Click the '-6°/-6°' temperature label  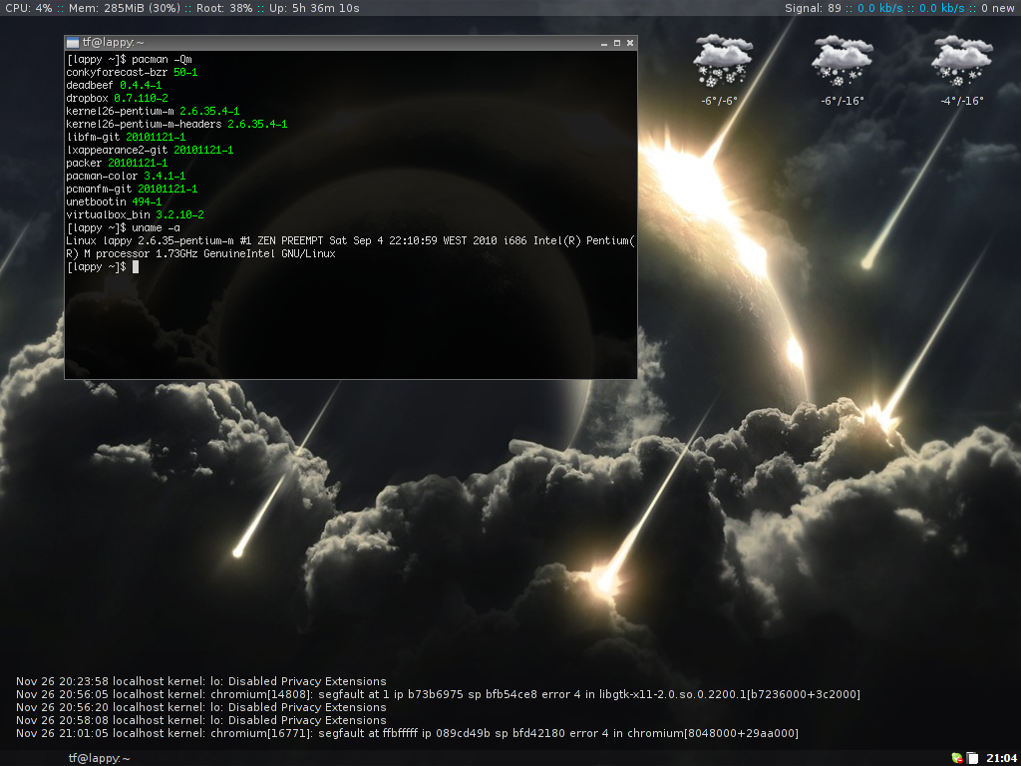click(x=720, y=101)
